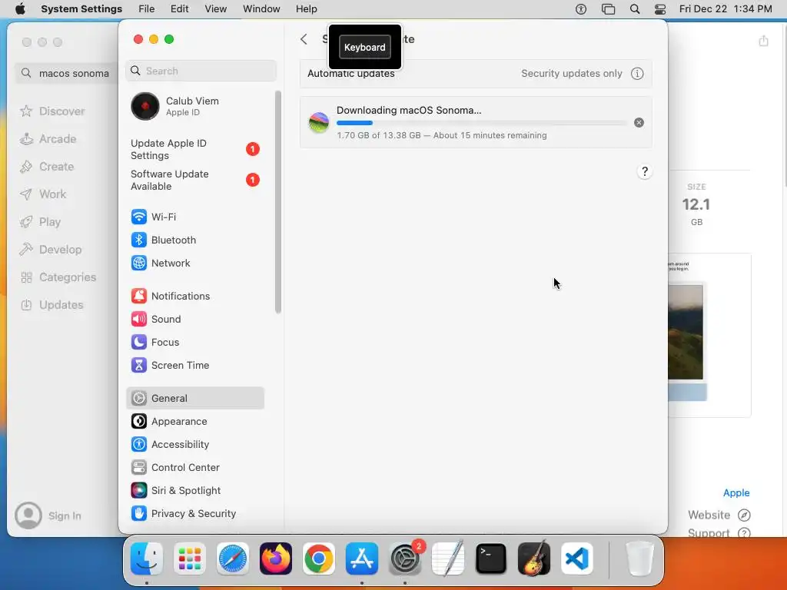The width and height of the screenshot is (787, 590).
Task: Click System Settings icon in Dock
Action: point(405,559)
